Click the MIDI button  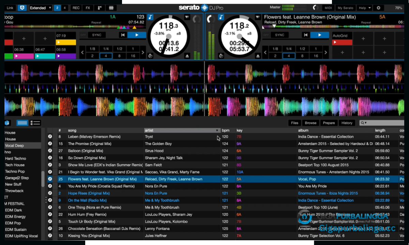click(x=328, y=7)
